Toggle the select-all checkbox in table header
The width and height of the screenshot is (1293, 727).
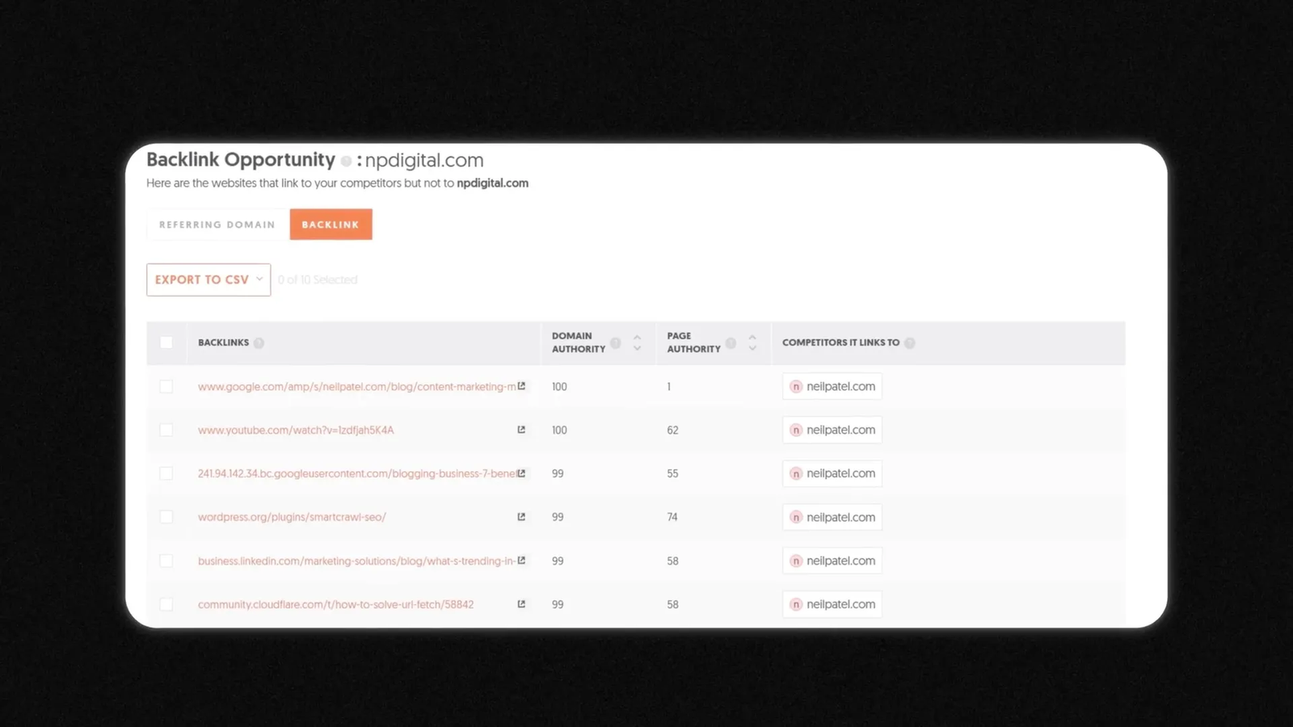click(x=166, y=342)
